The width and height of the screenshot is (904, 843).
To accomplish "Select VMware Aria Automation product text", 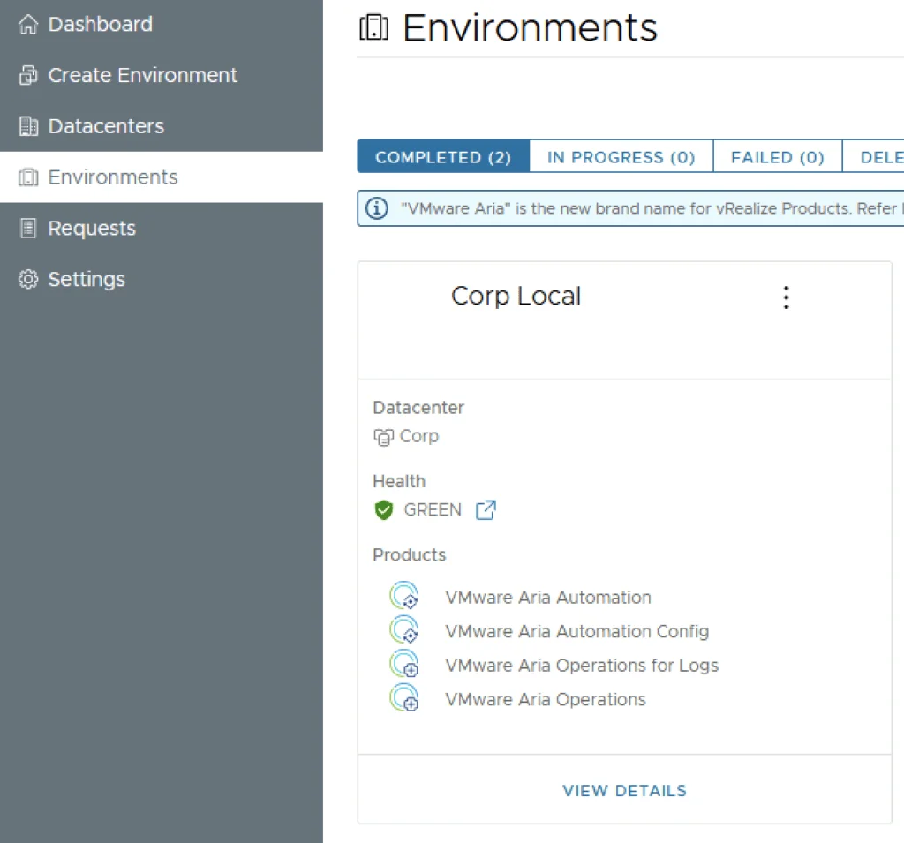I will (x=548, y=598).
